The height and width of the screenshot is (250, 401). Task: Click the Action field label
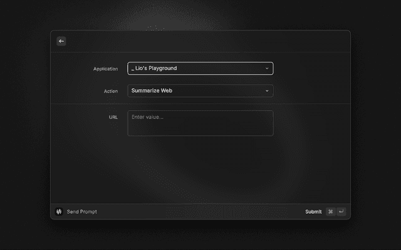110,91
